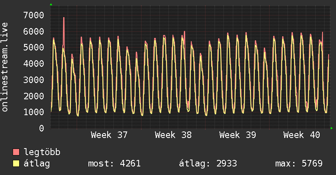This screenshot has width=336, height=175.
Task: Click the 6000 y-axis value
Action: (34, 31)
